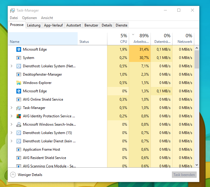Select AVG Resident Shield Service name
The height and width of the screenshot is (187, 210).
[44, 158]
